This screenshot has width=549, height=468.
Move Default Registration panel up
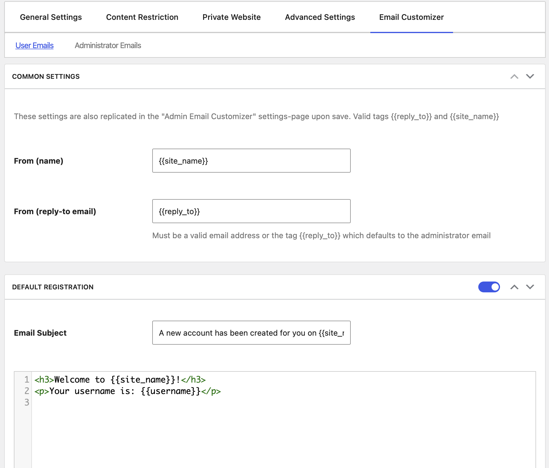[x=514, y=287]
